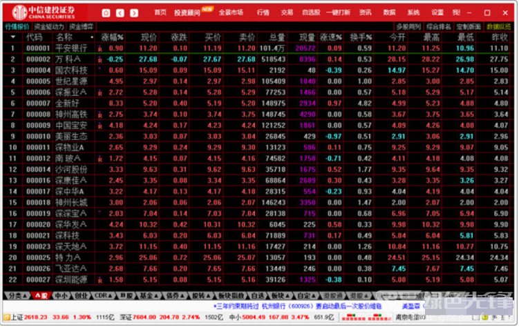The width and height of the screenshot is (519, 327).
Task: Click the forward arrow navigation icon
Action: pos(133,12)
